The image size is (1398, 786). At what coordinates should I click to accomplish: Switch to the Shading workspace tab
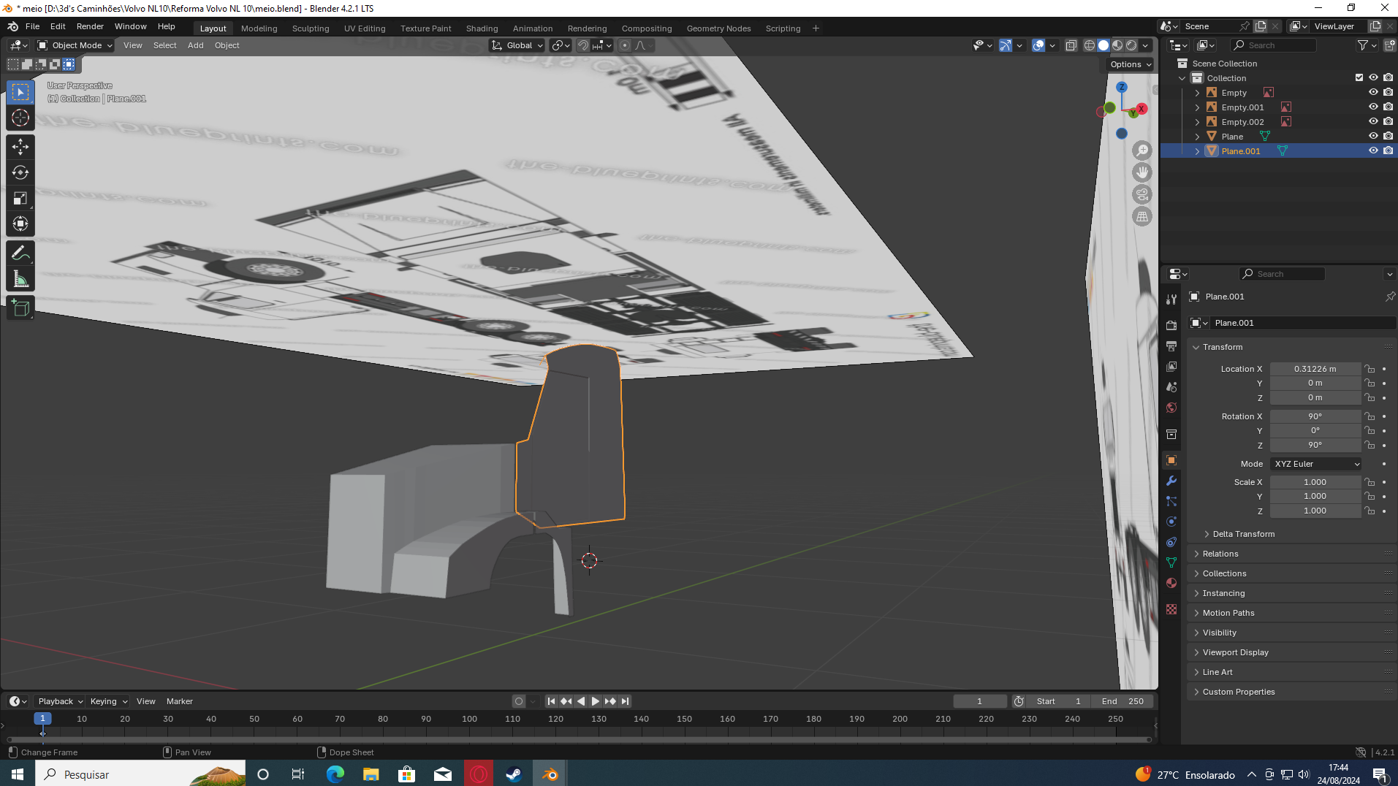click(x=482, y=28)
